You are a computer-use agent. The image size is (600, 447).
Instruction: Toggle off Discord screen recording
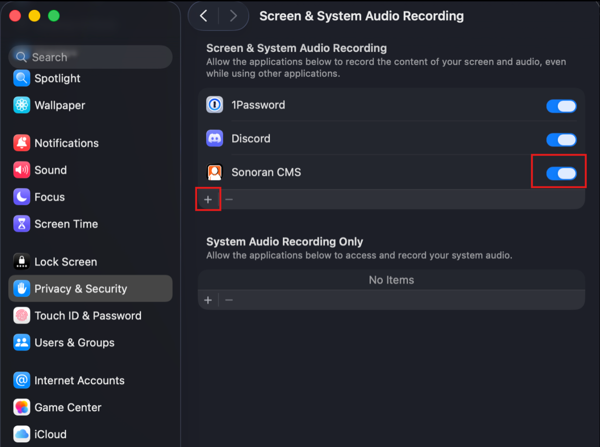coord(561,140)
